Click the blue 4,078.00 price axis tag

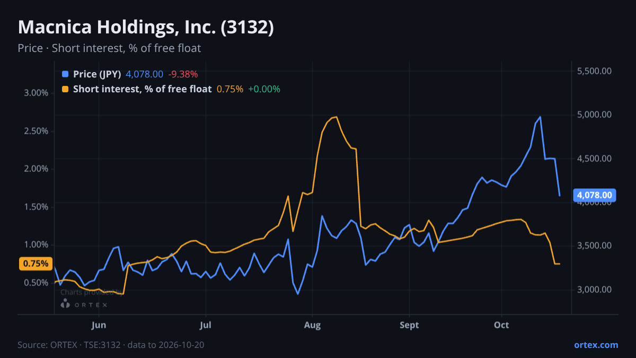click(595, 195)
